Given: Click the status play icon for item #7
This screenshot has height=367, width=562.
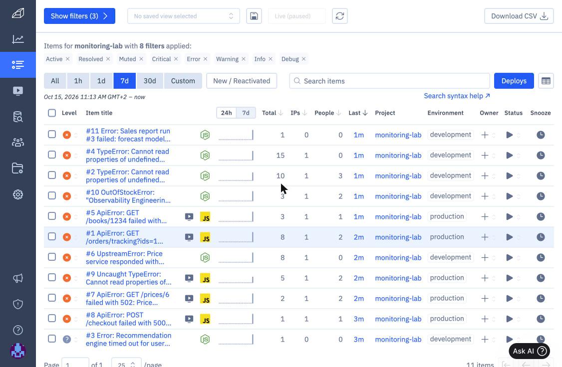Looking at the screenshot, I should tap(509, 298).
